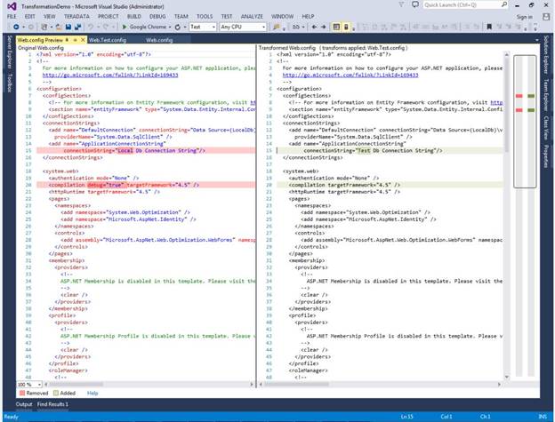
Task: Click the go.microsoft.com link in the Original Web.config
Action: tap(110, 75)
